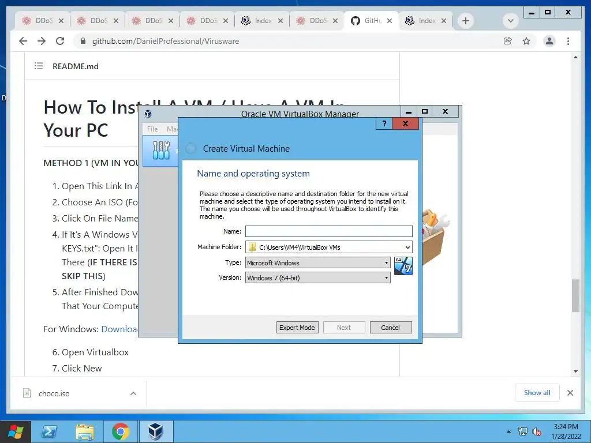Click the address bar lock icon
This screenshot has width=591, height=443.
83,41
